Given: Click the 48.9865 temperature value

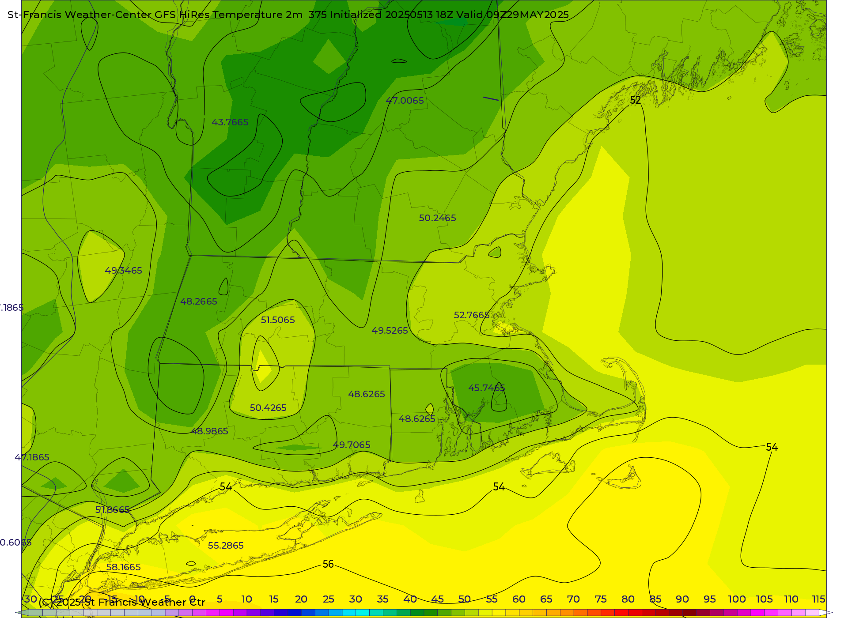Looking at the screenshot, I should (x=210, y=431).
